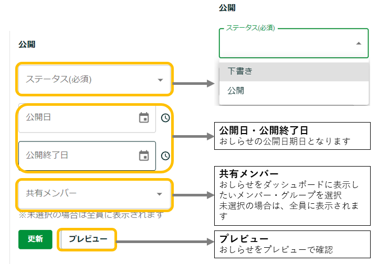Open the calendar picker for 公開終了日
This screenshot has height=264, width=378.
click(x=144, y=156)
